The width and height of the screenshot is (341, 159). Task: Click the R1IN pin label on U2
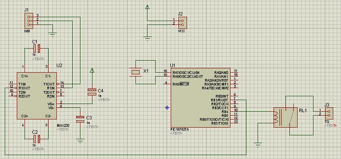(51, 88)
